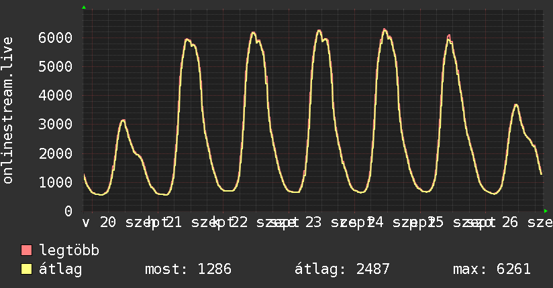Click the 2000 y-axis label
The width and height of the screenshot is (553, 288).
pos(56,153)
